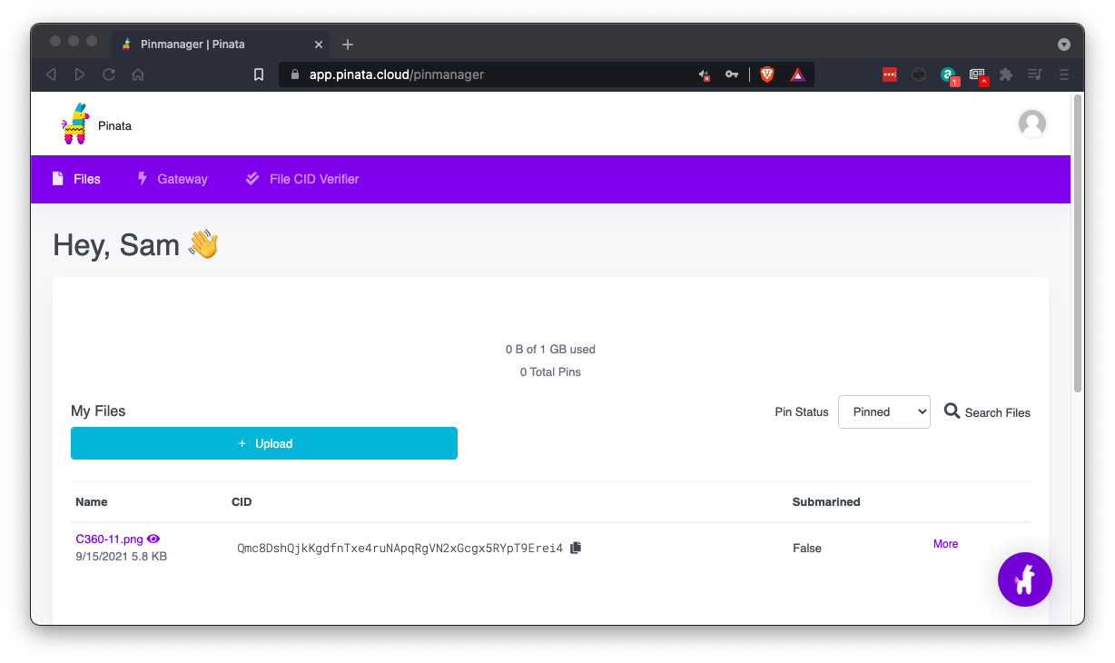Click the '0 Total Pins' text
This screenshot has width=1115, height=663.
coord(550,371)
